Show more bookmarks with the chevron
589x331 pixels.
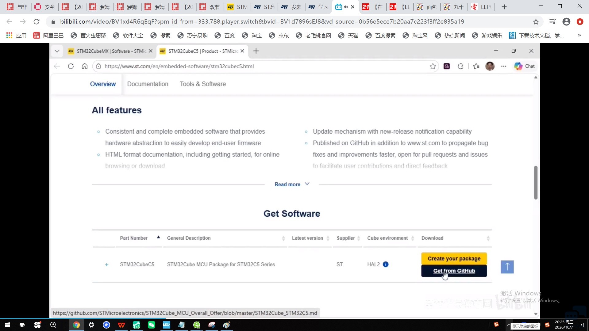[579, 36]
